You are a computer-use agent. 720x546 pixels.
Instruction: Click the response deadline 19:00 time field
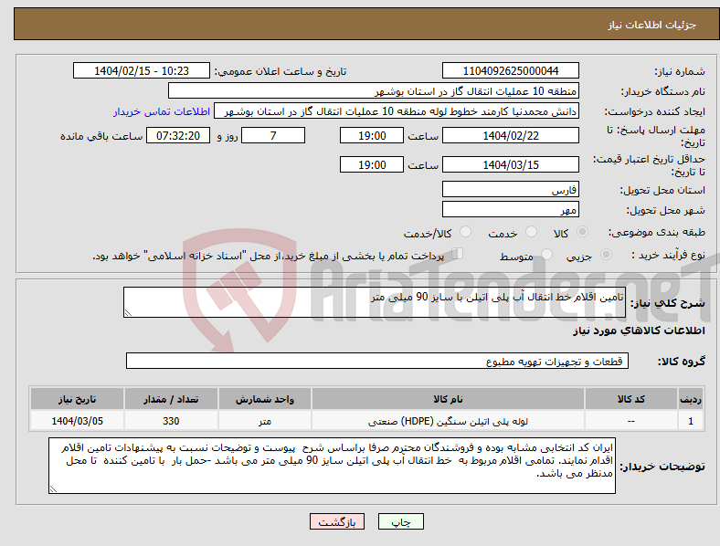pyautogui.click(x=372, y=135)
